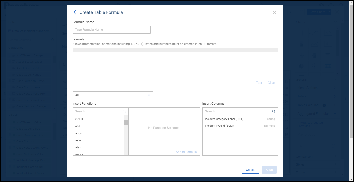354x182 pixels.
Task: Click the back arrow beside Create Table Formula
Action: [75, 12]
